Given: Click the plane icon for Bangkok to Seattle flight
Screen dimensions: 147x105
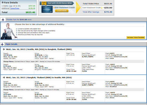Looking at the screenshot, I should (4, 77).
